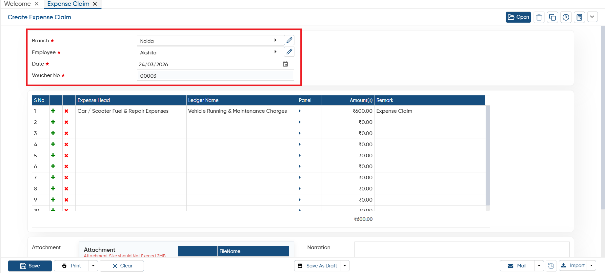Click the Save button
605x273 pixels.
click(x=30, y=266)
